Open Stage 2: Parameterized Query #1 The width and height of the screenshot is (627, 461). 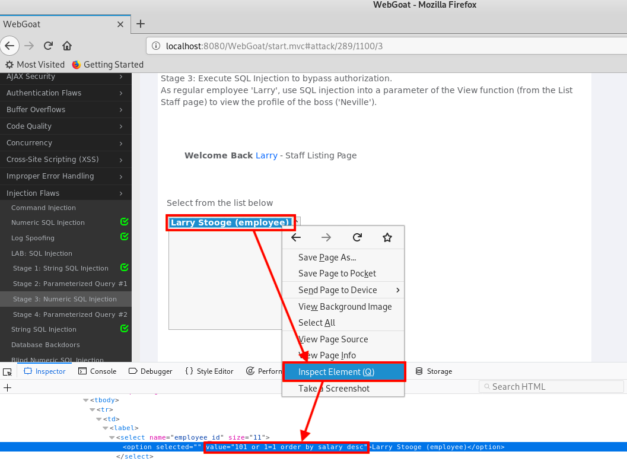pos(70,284)
